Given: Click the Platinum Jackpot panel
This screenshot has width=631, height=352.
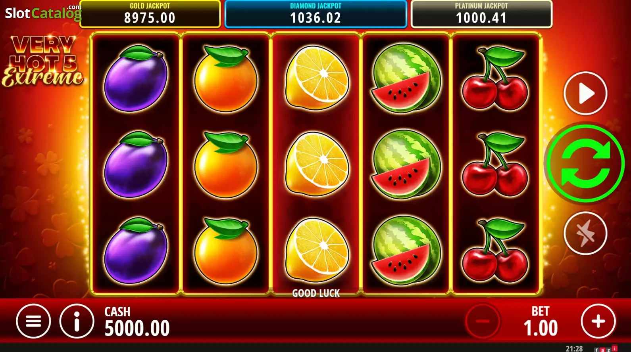Looking at the screenshot, I should pos(481,14).
